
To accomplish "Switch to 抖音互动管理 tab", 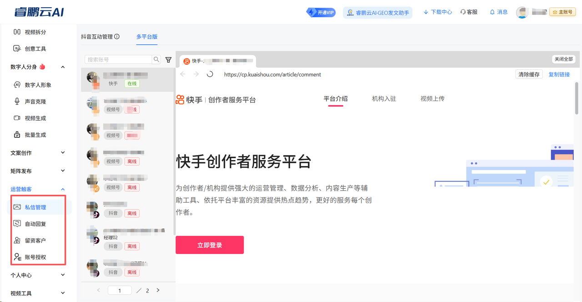I will [x=97, y=37].
